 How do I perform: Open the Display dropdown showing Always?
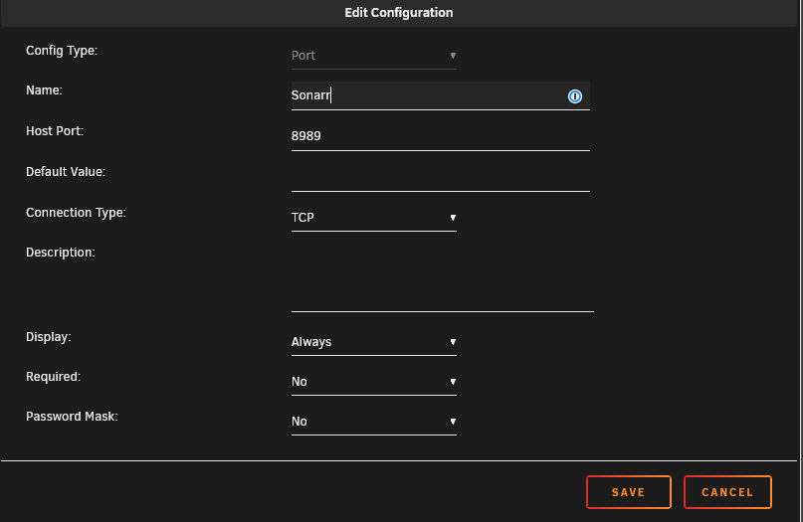[x=374, y=342]
